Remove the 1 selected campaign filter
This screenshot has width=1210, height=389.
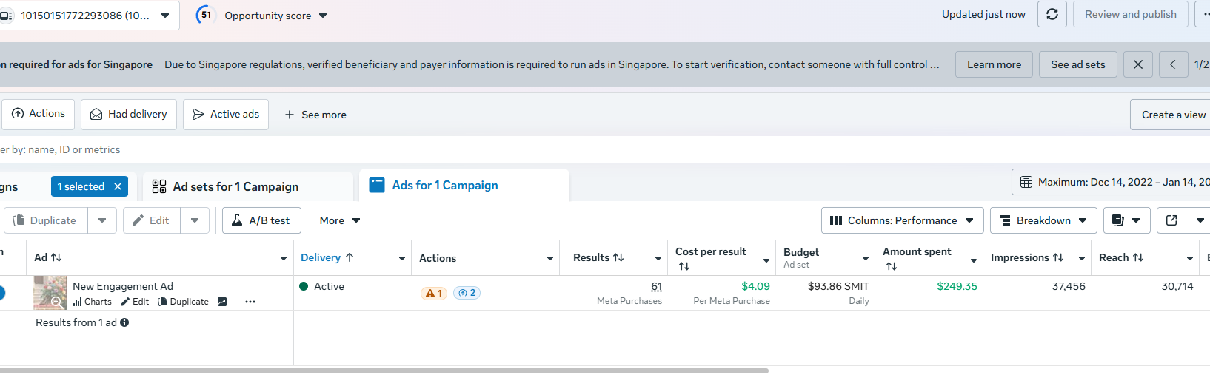point(118,186)
